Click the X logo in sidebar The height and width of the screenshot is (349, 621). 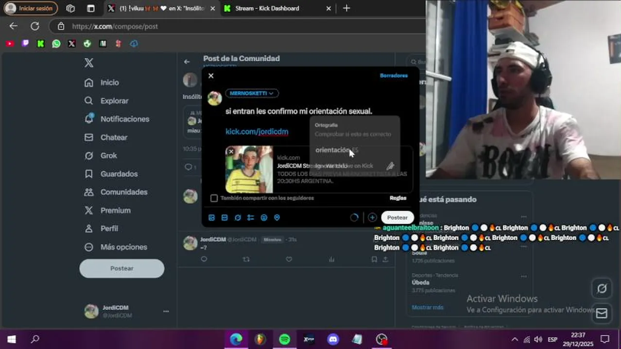(x=89, y=63)
